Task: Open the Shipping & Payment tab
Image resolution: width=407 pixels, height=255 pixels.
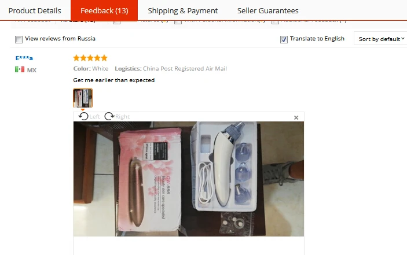Action: pos(183,10)
